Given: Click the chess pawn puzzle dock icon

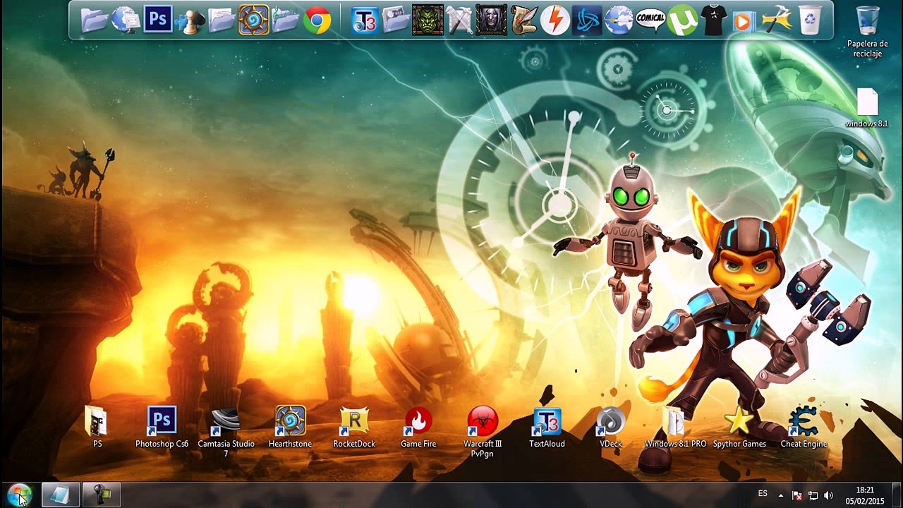Looking at the screenshot, I should coord(190,20).
